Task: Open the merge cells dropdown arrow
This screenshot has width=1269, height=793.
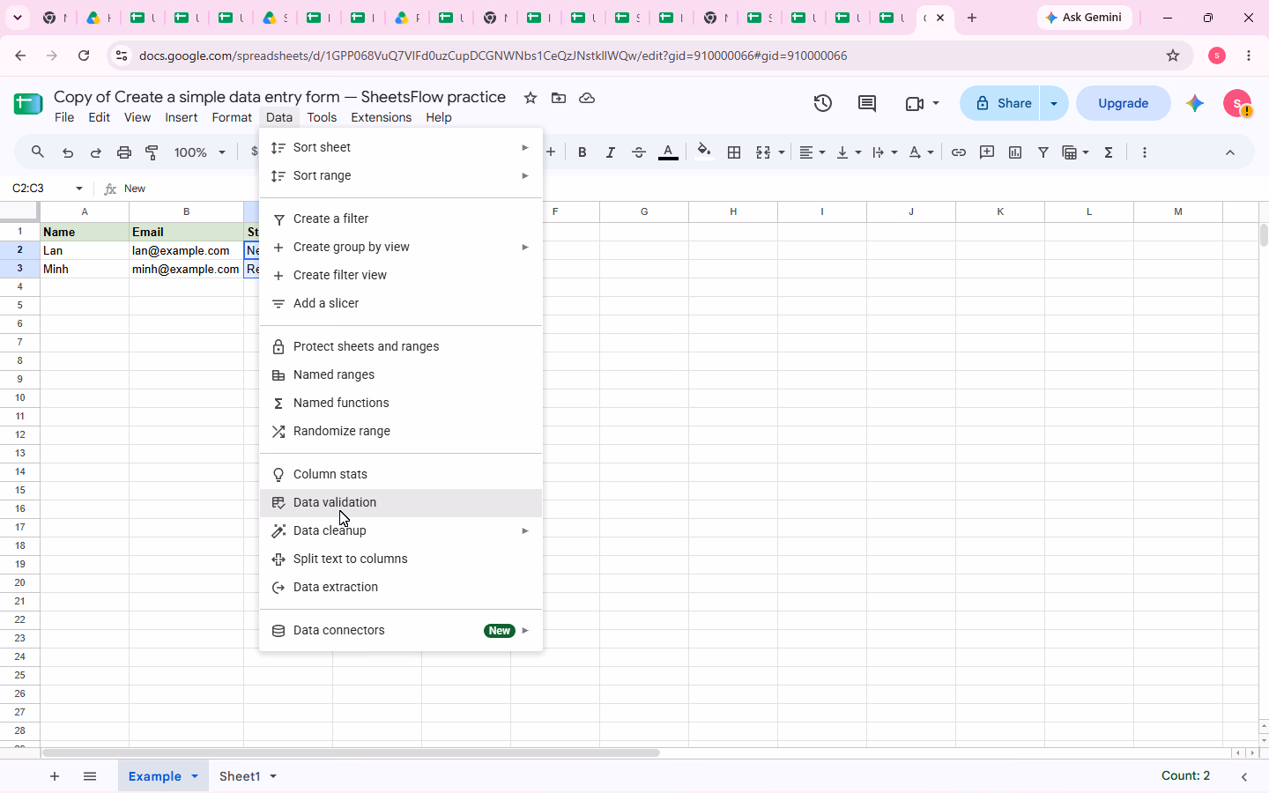Action: coord(782,152)
